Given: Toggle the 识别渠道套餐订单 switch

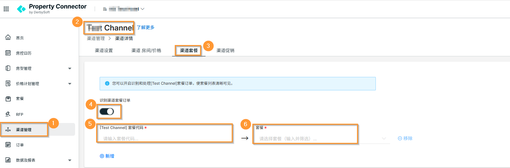Looking at the screenshot, I should pyautogui.click(x=107, y=111).
